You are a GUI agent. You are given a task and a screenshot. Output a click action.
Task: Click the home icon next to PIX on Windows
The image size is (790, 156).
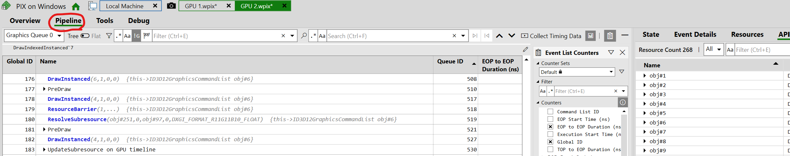point(76,7)
